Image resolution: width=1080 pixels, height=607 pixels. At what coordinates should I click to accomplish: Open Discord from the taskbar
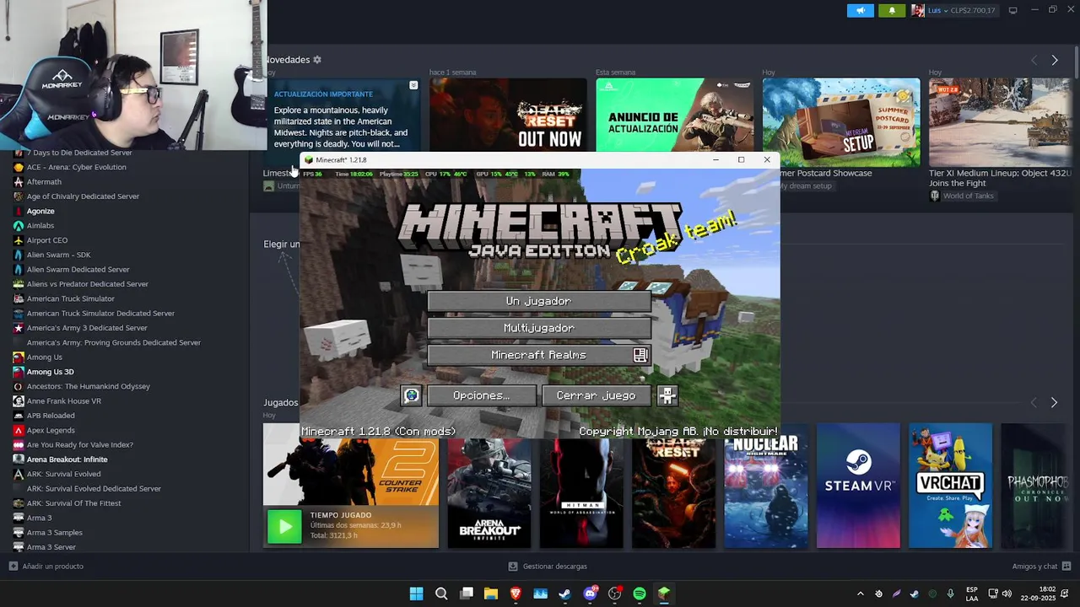click(x=590, y=594)
